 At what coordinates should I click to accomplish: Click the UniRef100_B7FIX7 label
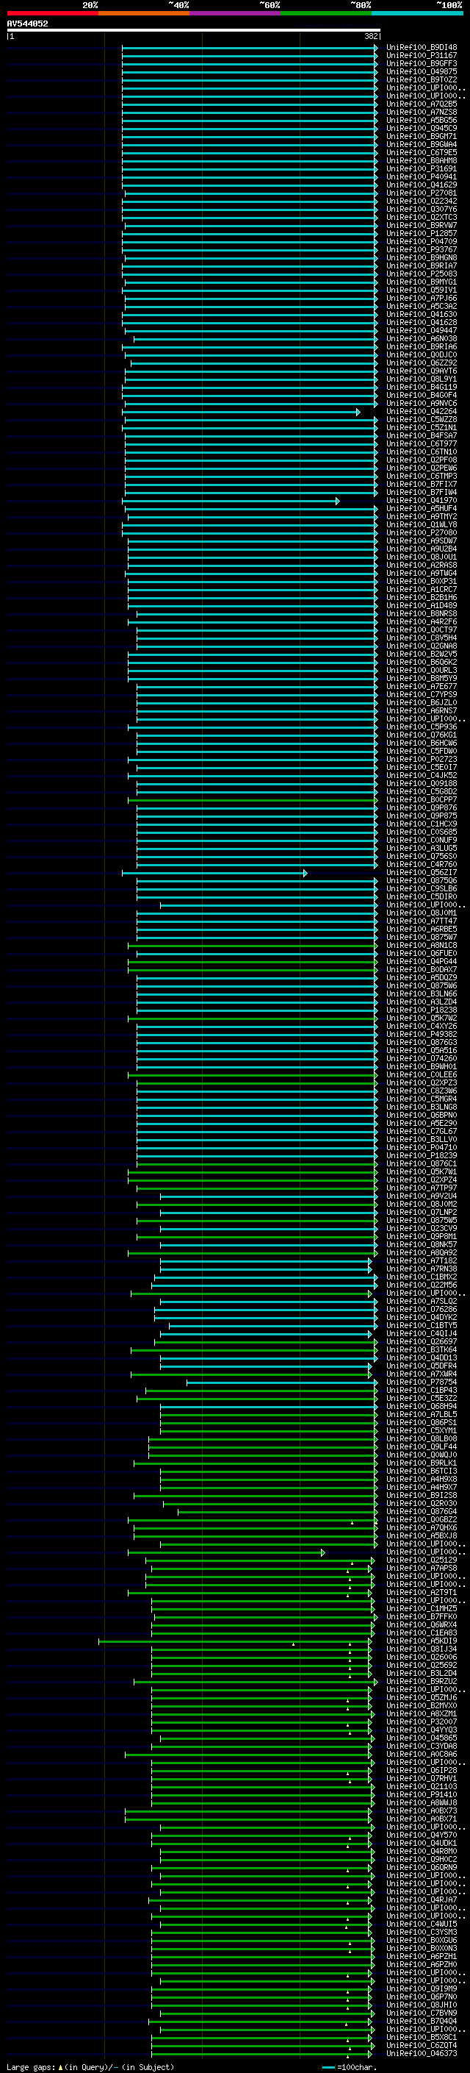421,485
